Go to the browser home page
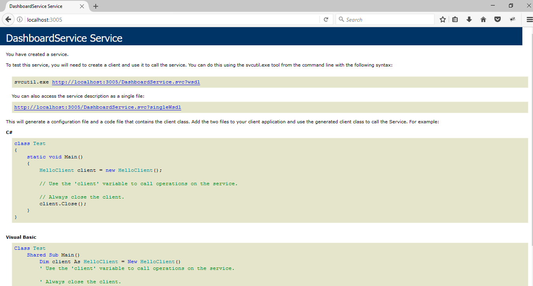This screenshot has height=286, width=533. (483, 19)
